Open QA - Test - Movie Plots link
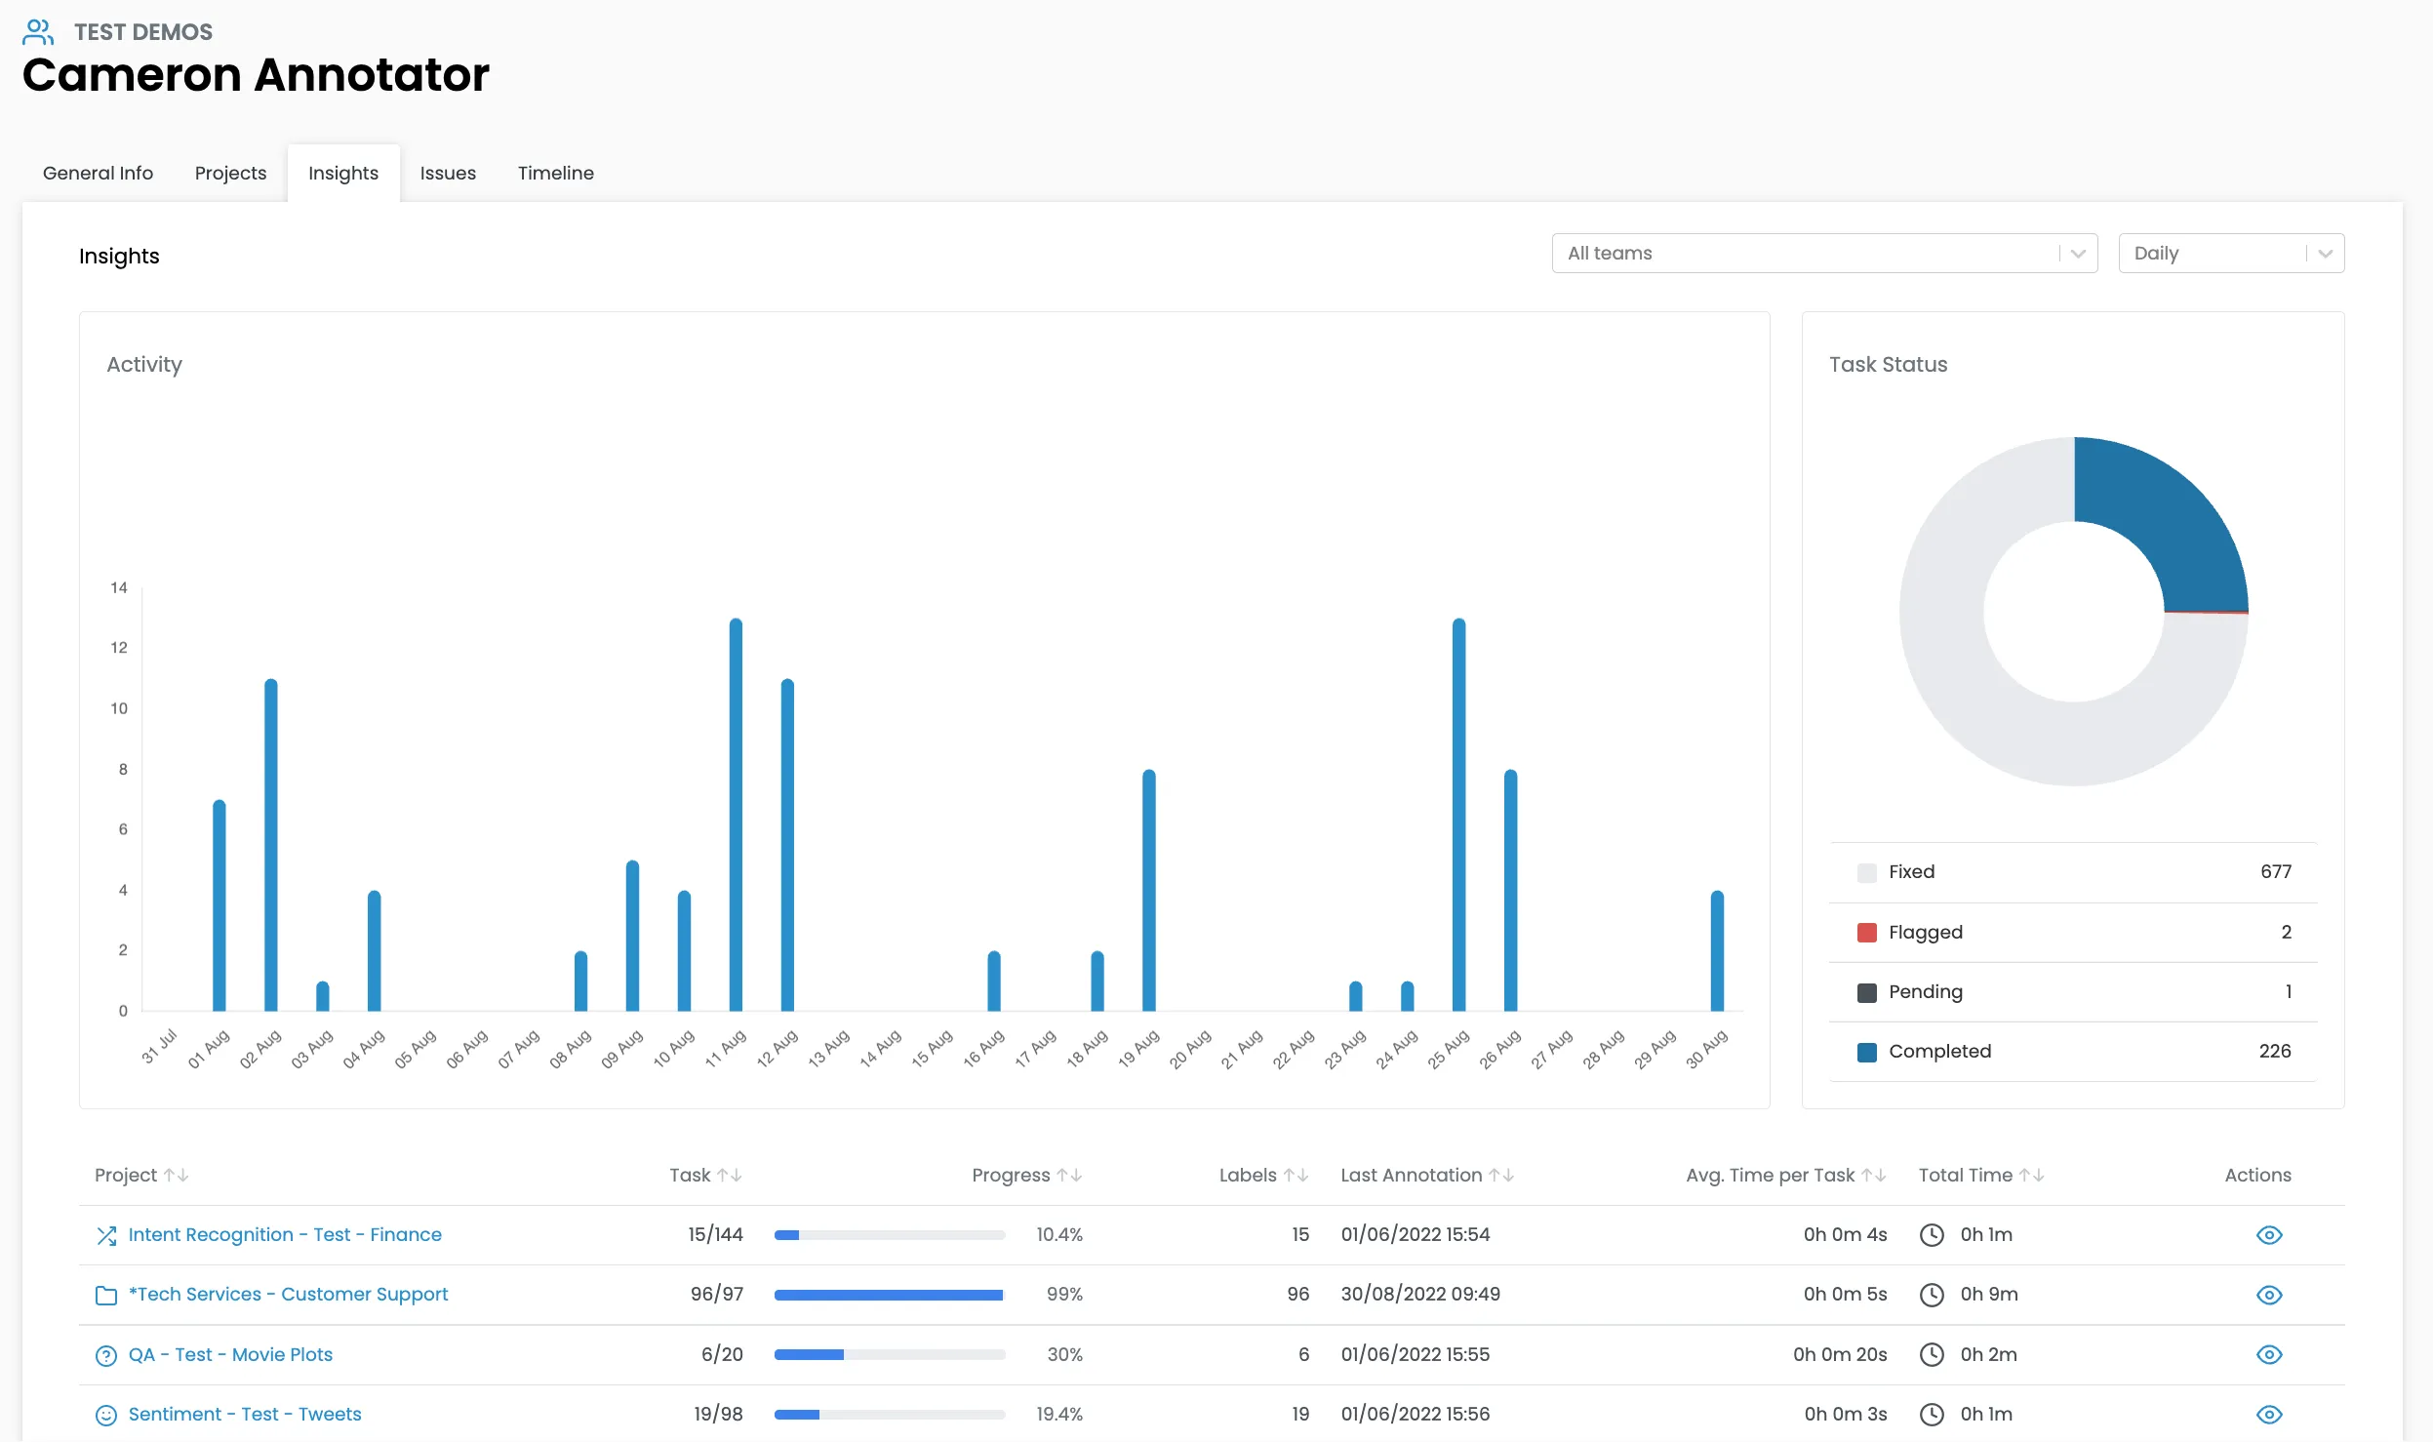 [230, 1354]
